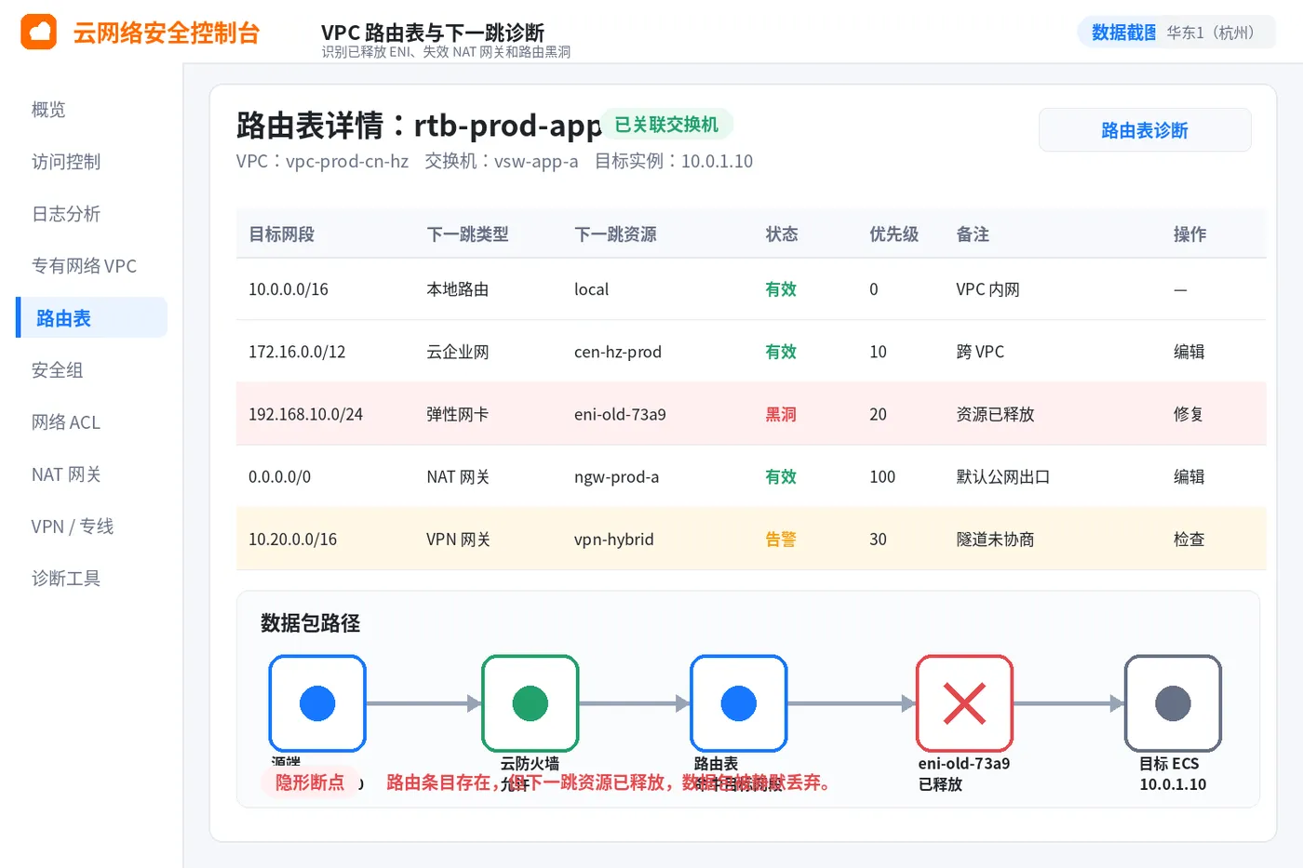Click the 优先级 column header
Image resolution: width=1303 pixels, height=868 pixels.
pos(893,234)
